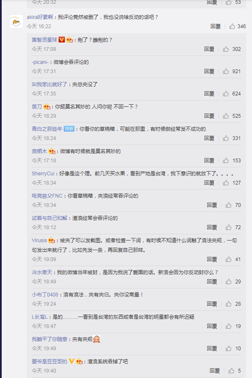252x378 pixels.
Task: Click thumbs-up on 黄智贤星球's reply
Action: [226, 49]
